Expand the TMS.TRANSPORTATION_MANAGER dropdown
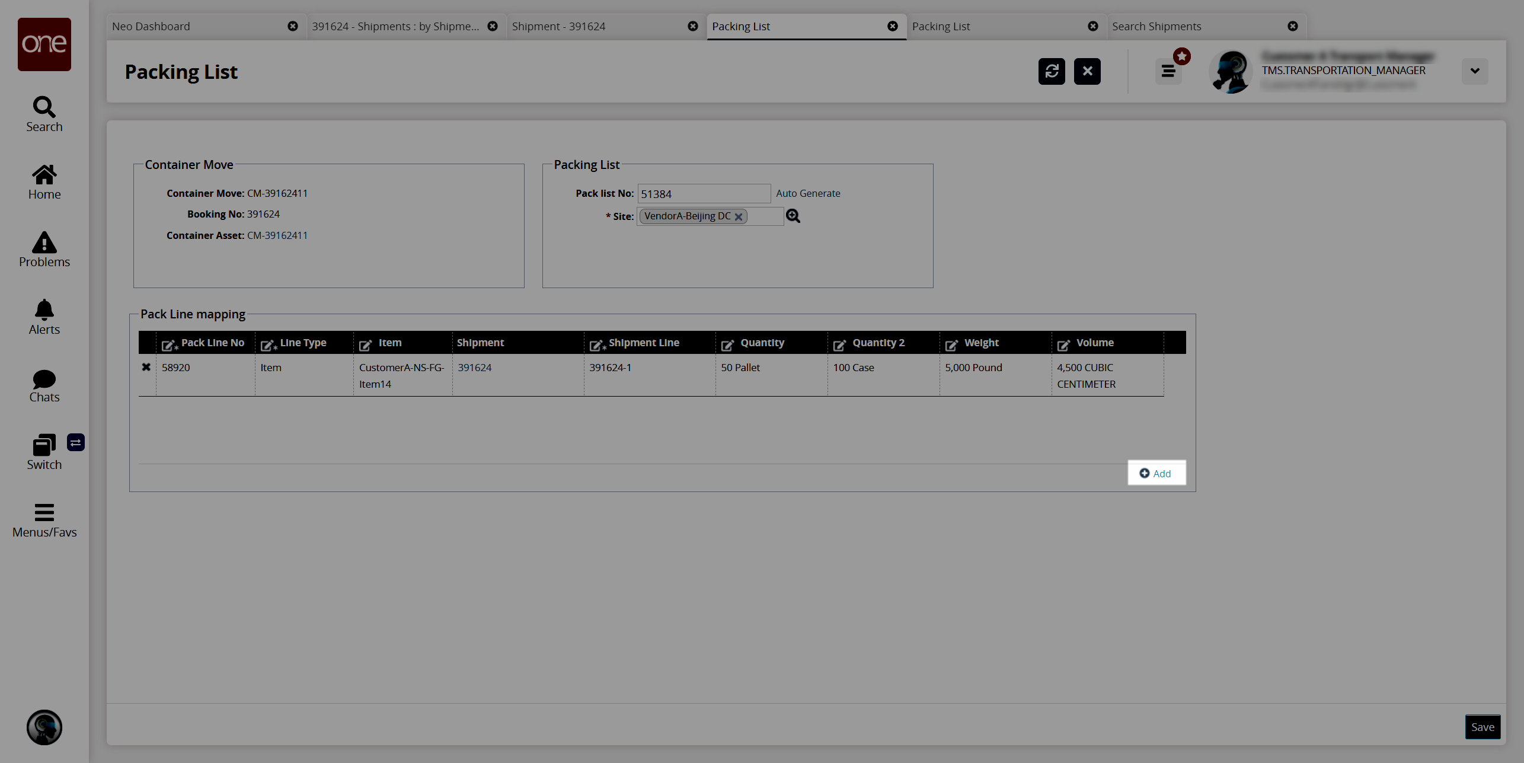Viewport: 1524px width, 763px height. pyautogui.click(x=1475, y=70)
